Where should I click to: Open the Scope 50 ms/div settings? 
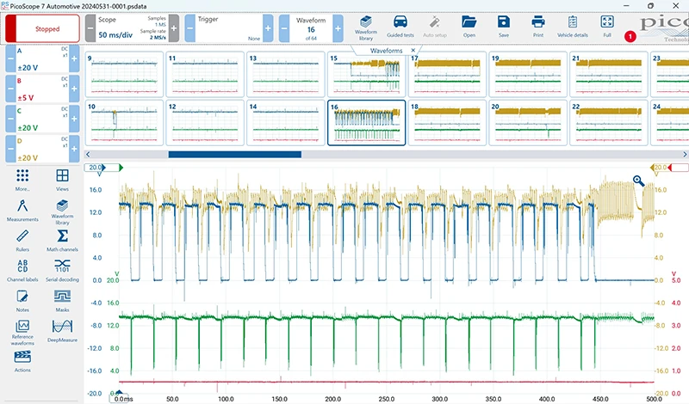coord(132,28)
